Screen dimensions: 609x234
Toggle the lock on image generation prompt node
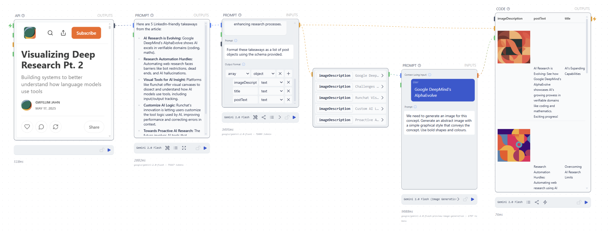click(x=465, y=199)
